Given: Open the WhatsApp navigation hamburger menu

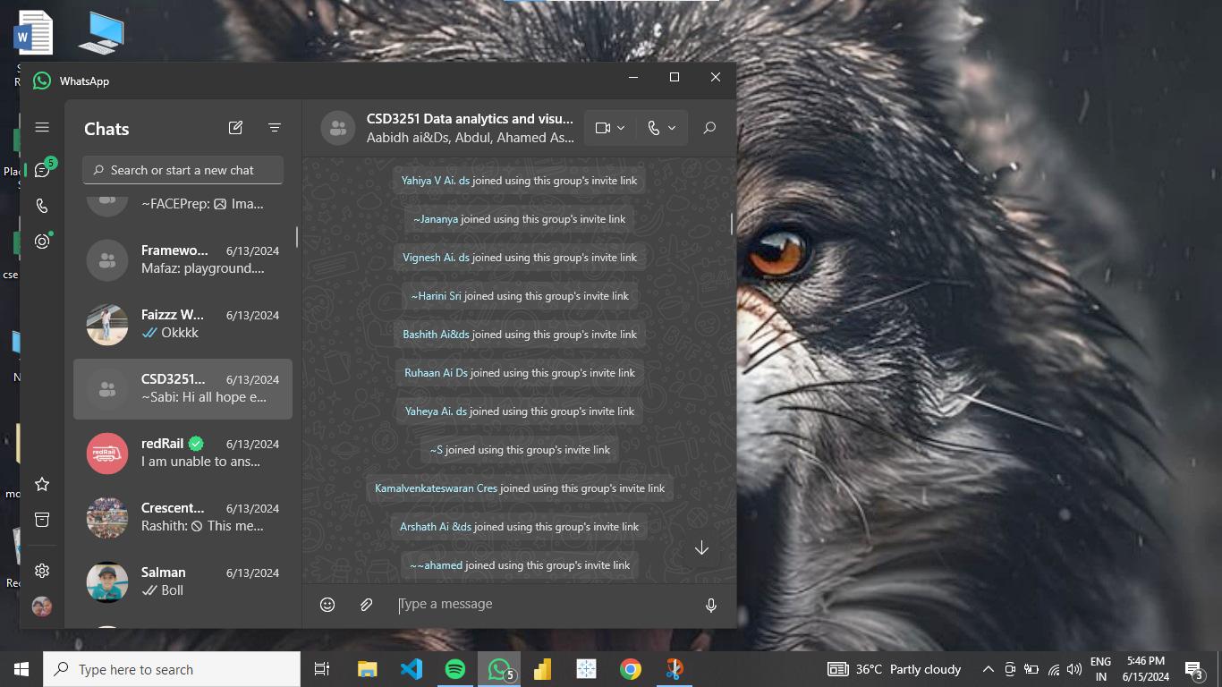Looking at the screenshot, I should click(x=42, y=128).
